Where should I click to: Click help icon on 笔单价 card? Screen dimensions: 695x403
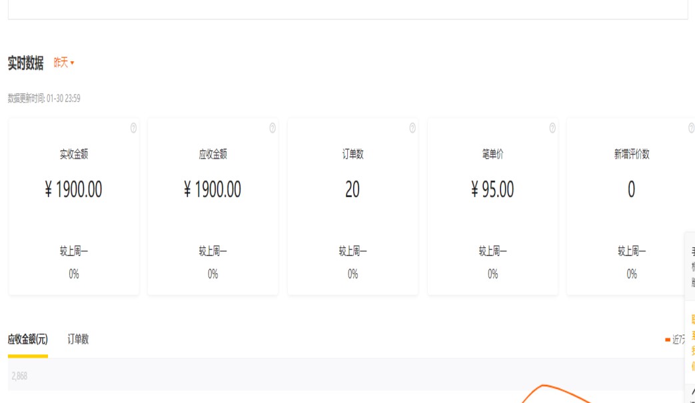[x=552, y=128]
